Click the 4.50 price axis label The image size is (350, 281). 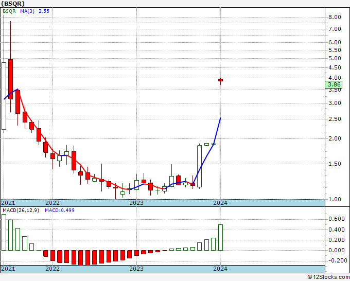[335, 67]
